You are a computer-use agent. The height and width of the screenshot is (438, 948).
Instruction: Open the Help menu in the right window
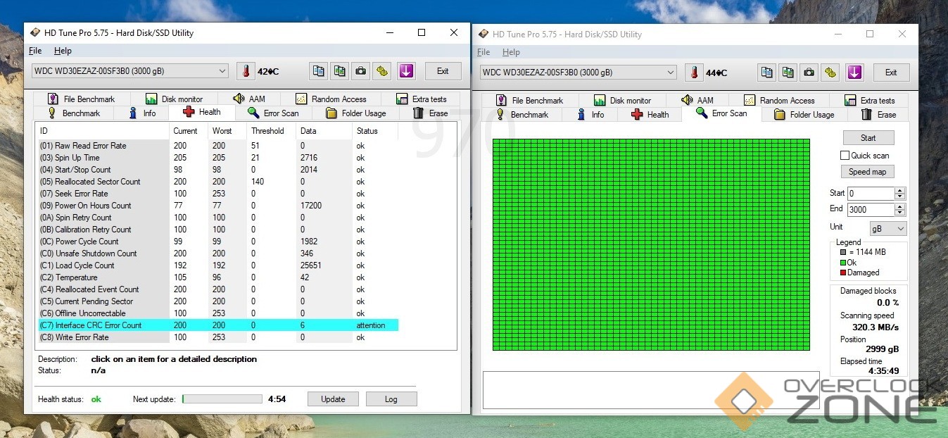pos(511,52)
